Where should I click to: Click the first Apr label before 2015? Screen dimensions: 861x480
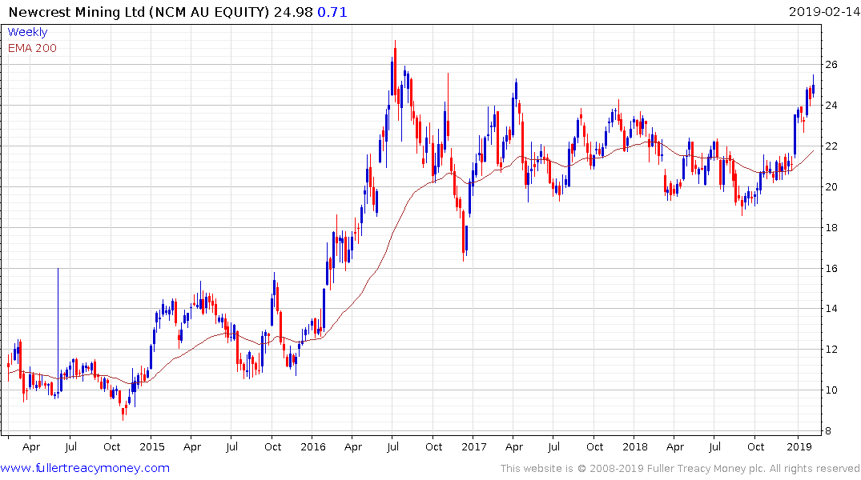31,447
